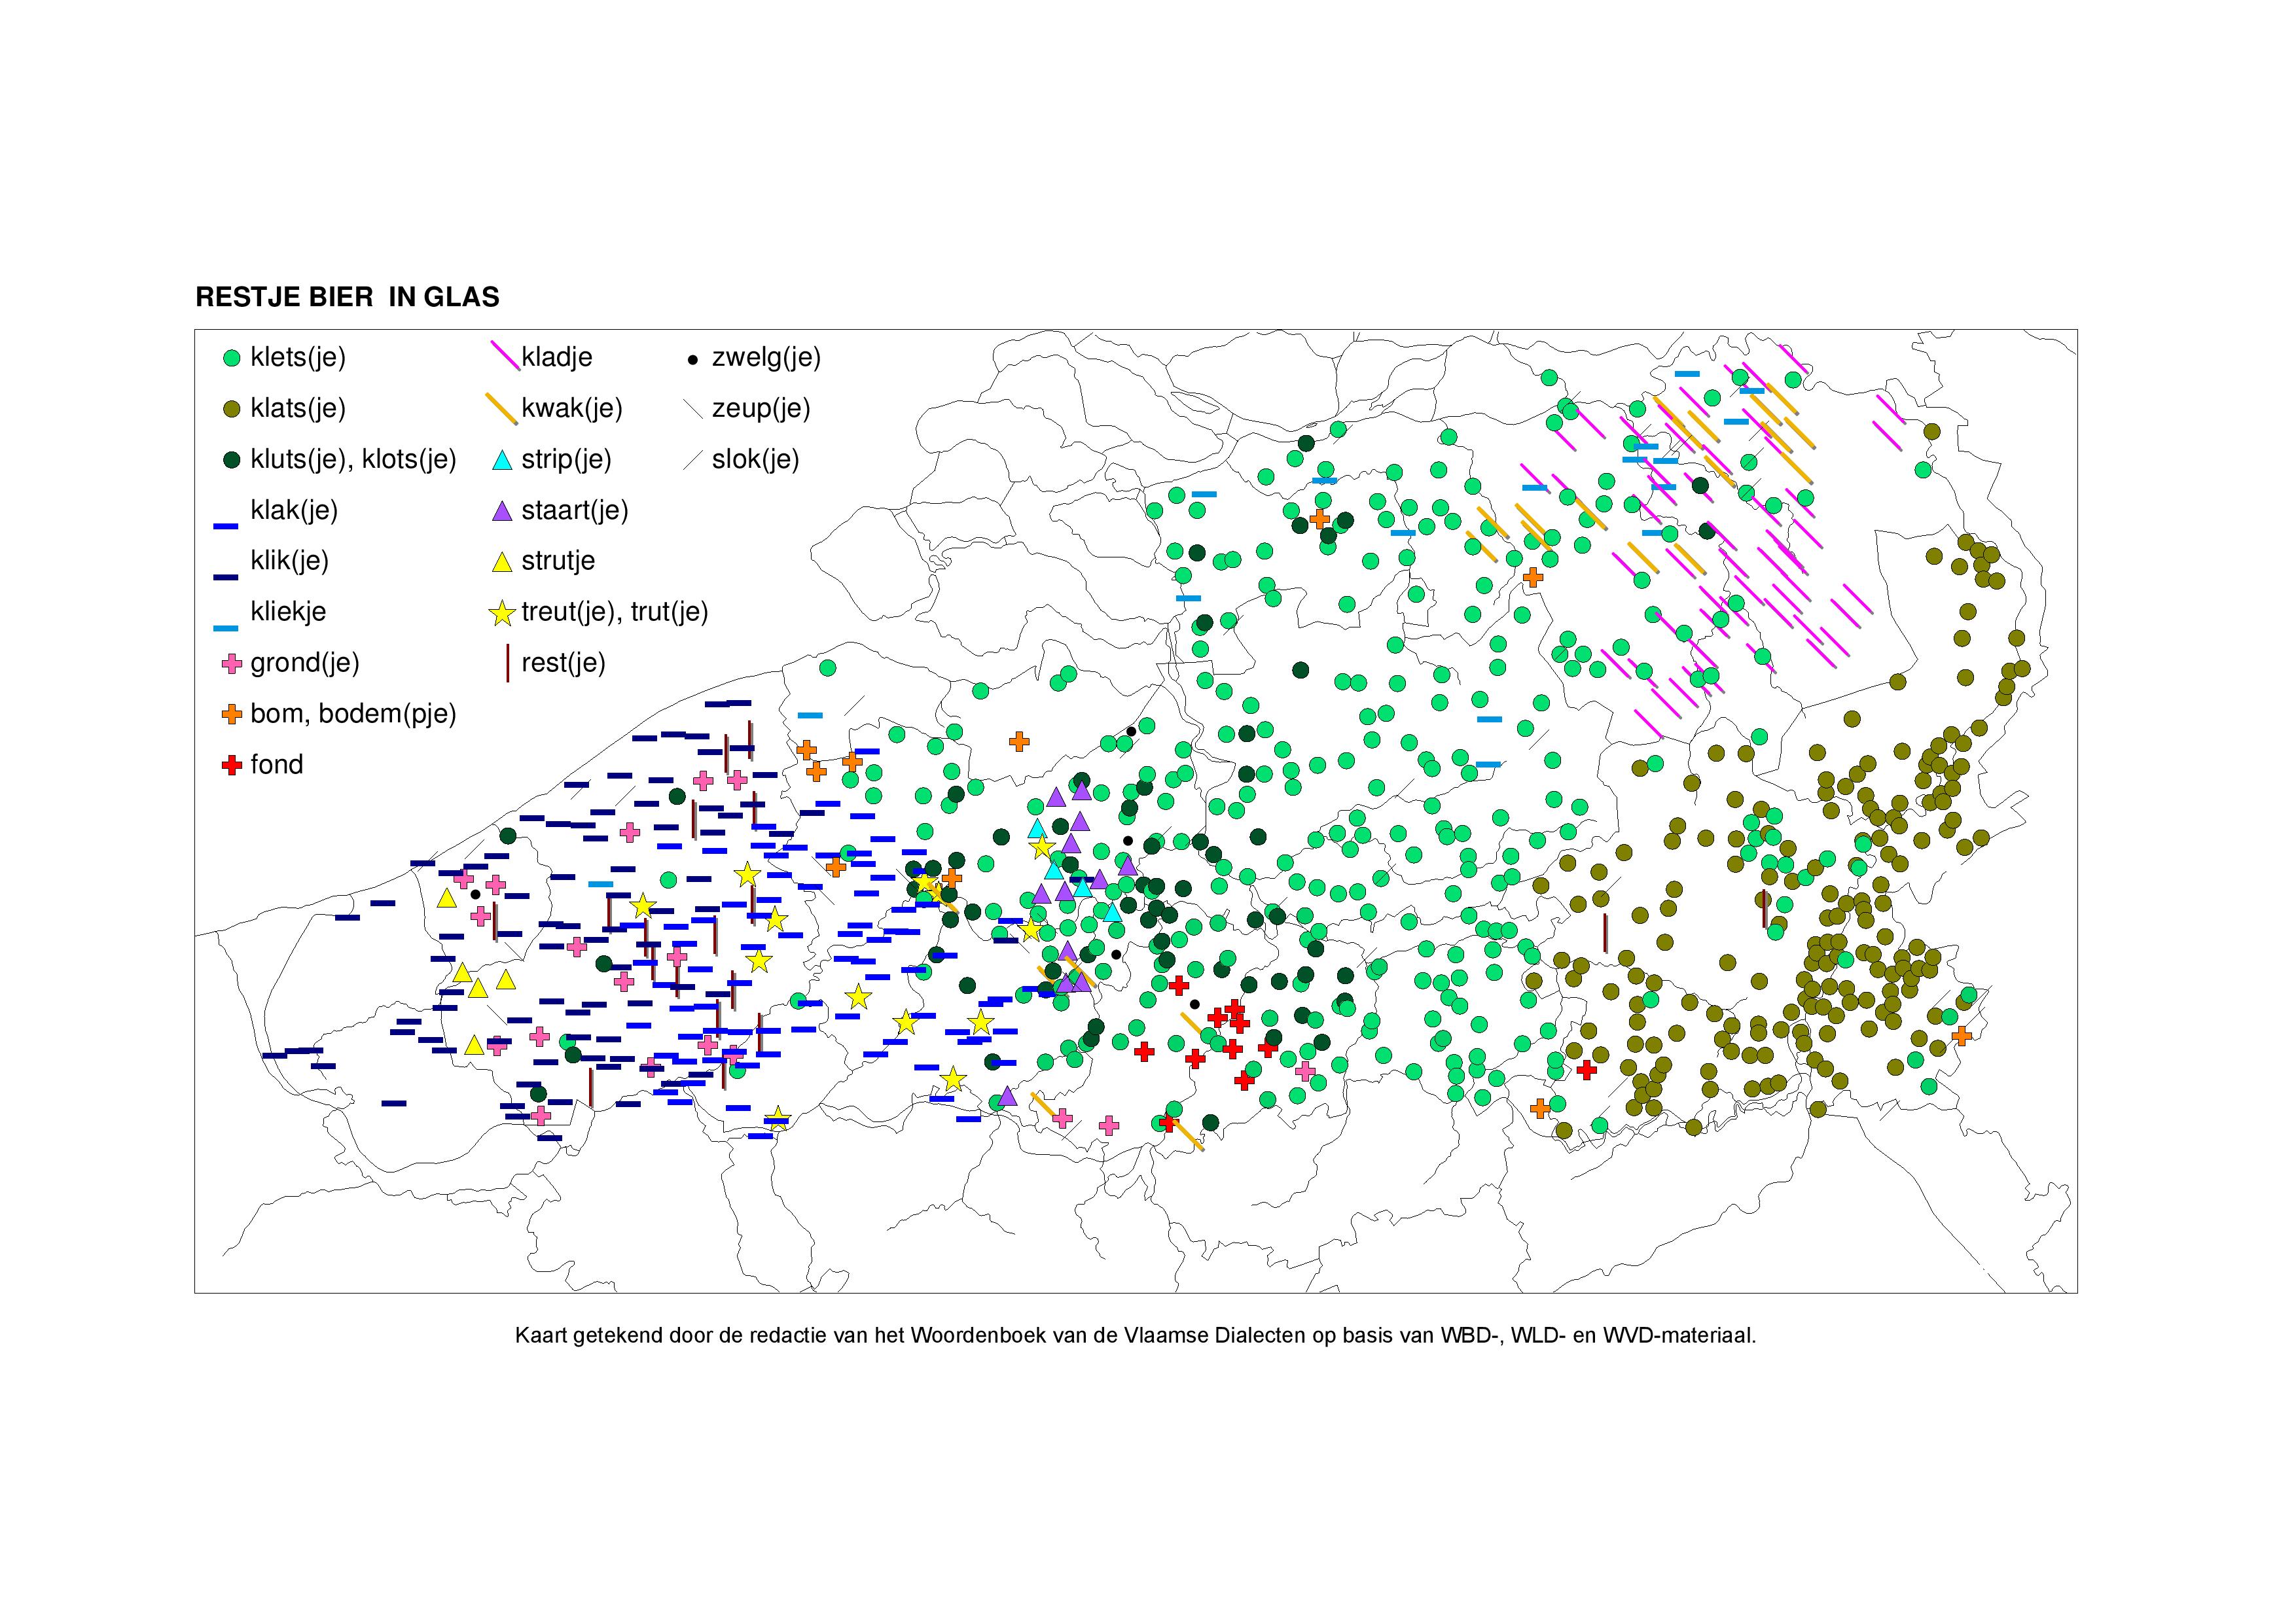Click the klats(je) olive circle legend symbol
The image size is (2296, 1622).
232,409
